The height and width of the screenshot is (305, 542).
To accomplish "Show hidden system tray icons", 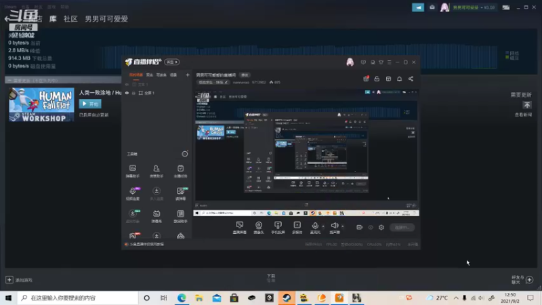I will [x=456, y=298].
